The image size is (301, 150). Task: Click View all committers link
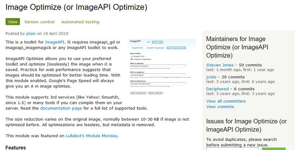point(226,101)
